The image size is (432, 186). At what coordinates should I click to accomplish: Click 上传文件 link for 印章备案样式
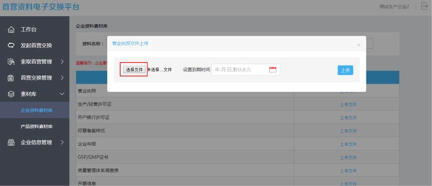click(348, 131)
